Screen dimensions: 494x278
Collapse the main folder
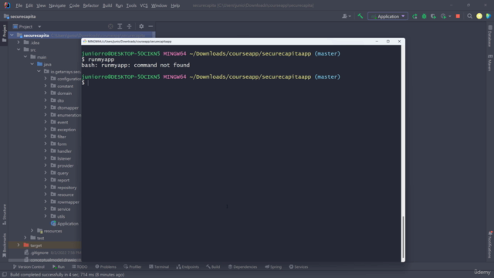[25, 57]
